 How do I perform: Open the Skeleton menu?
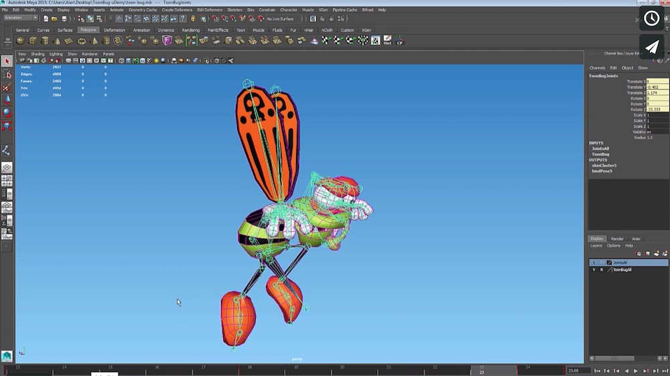[x=234, y=10]
